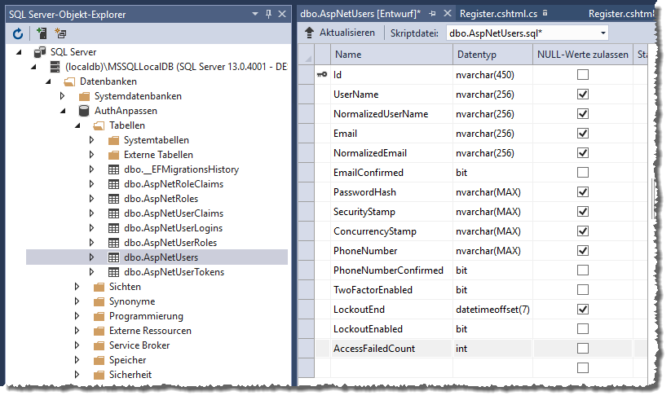Click the dbo.AspNetRoles table icon
The height and width of the screenshot is (400, 671).
[x=113, y=199]
